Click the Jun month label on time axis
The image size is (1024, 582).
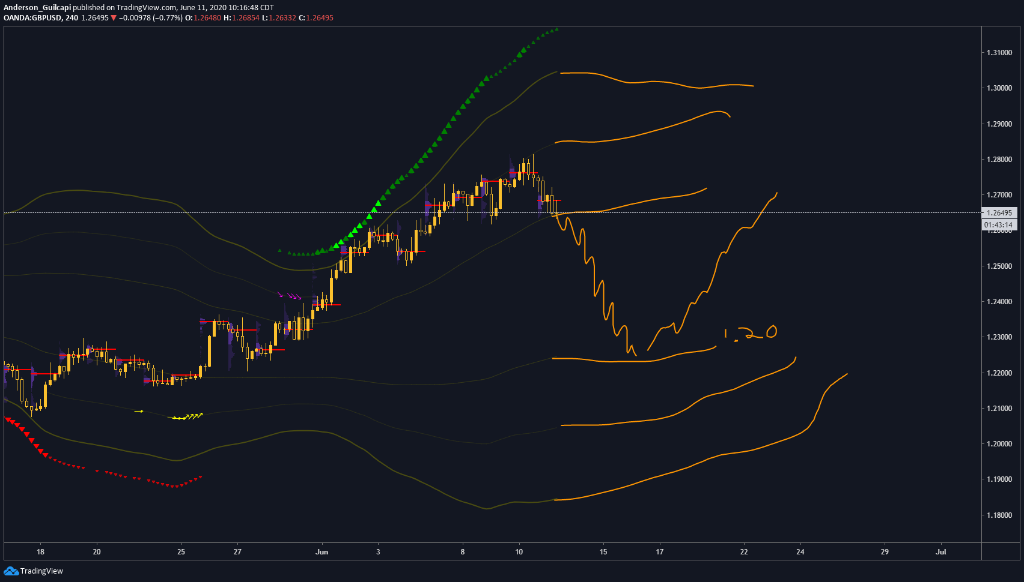(322, 552)
